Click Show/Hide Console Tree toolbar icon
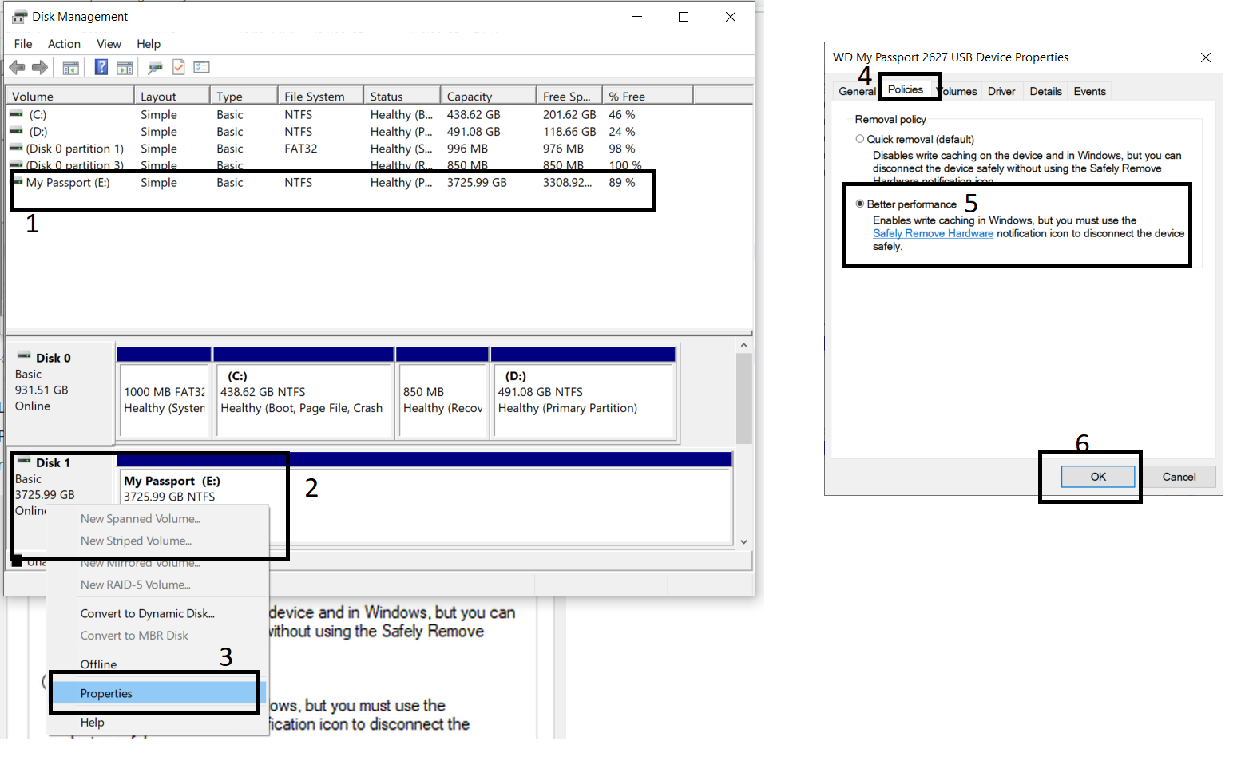Image resolution: width=1233 pixels, height=757 pixels. [x=71, y=68]
